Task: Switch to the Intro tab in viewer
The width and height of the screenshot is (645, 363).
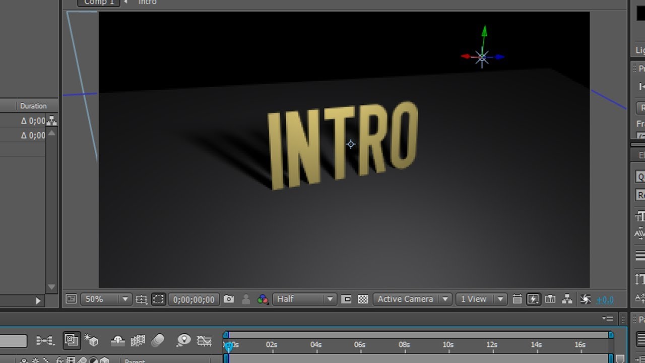Action: (147, 3)
